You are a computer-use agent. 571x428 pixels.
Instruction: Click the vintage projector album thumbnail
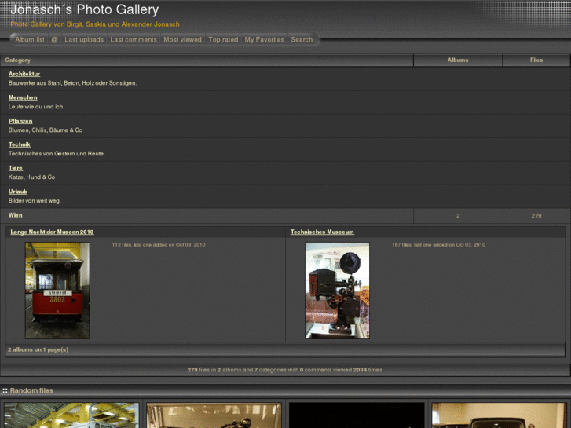(x=337, y=291)
